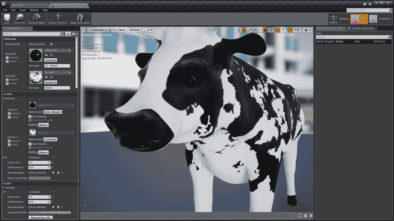This screenshot has width=394, height=221.
Task: Open Material Slot dropdown for Section 0
Action: 53,112
